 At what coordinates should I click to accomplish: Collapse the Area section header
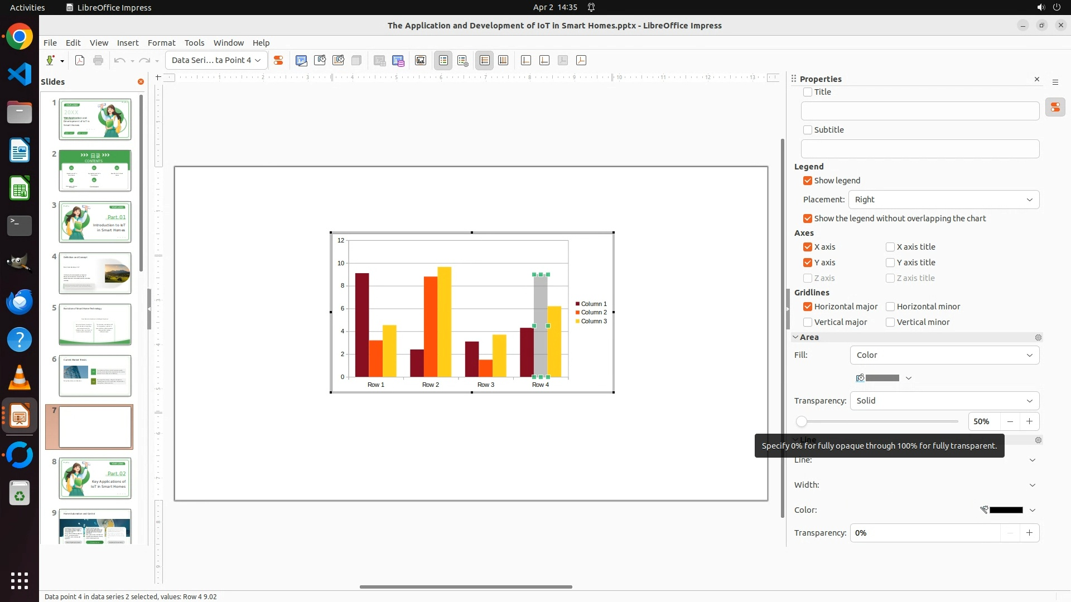[809, 337]
